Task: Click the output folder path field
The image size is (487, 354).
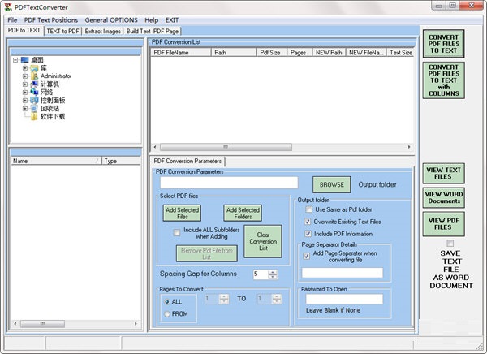Action: pos(229,183)
